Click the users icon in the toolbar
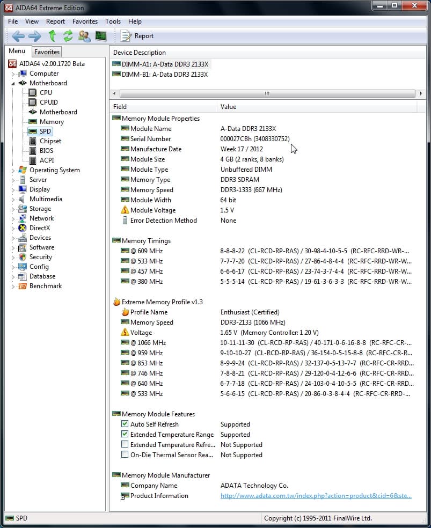The width and height of the screenshot is (431, 528). [x=84, y=36]
